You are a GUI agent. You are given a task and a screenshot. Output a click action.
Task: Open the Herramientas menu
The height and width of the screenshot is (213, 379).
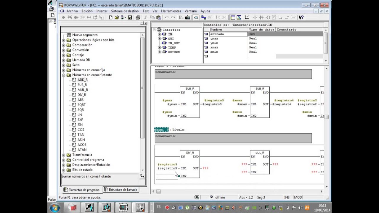[171, 11]
